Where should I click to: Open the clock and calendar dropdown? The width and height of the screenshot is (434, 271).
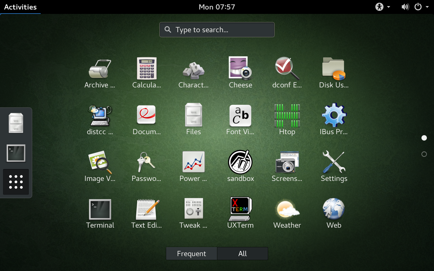217,7
